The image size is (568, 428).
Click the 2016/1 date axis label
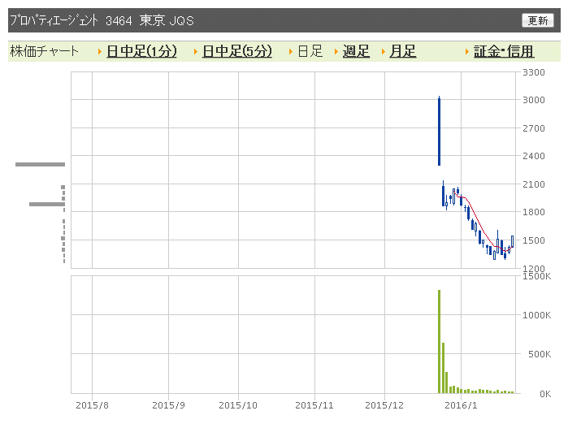[x=461, y=405]
